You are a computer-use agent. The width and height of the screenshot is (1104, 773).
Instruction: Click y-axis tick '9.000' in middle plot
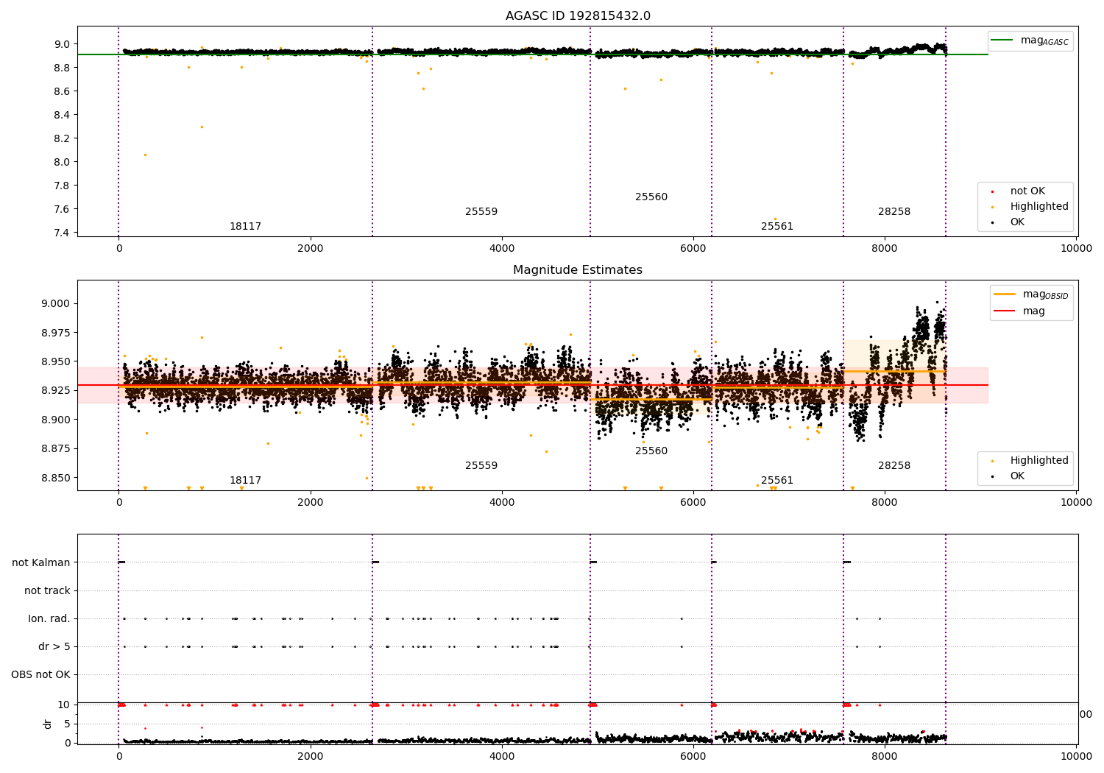pyautogui.click(x=56, y=303)
